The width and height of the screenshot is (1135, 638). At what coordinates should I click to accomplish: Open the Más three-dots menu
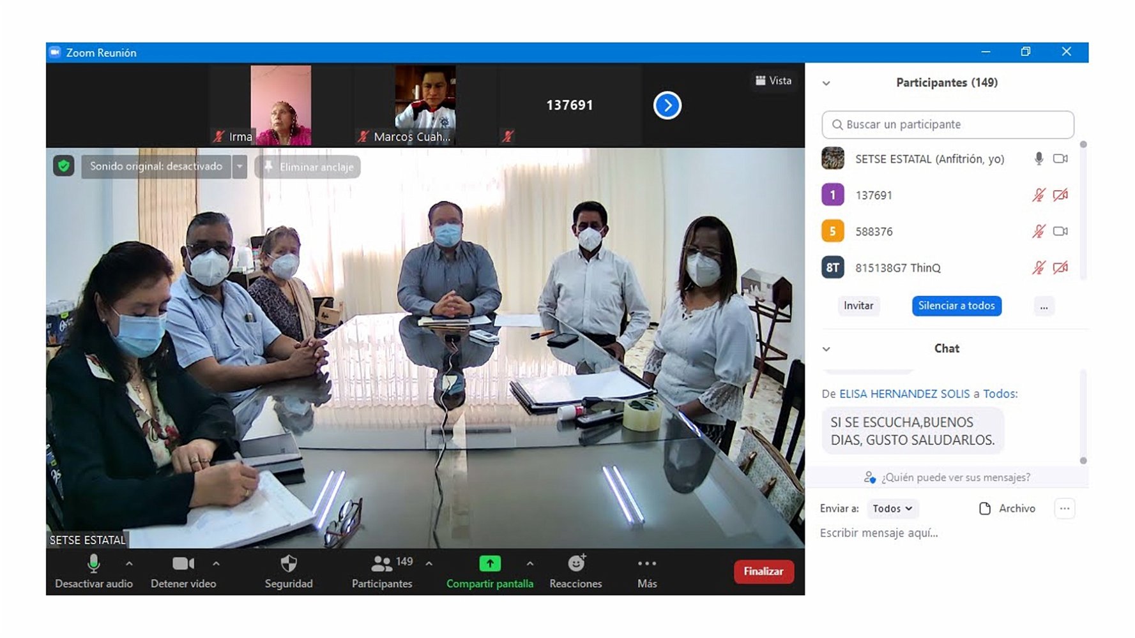click(647, 572)
